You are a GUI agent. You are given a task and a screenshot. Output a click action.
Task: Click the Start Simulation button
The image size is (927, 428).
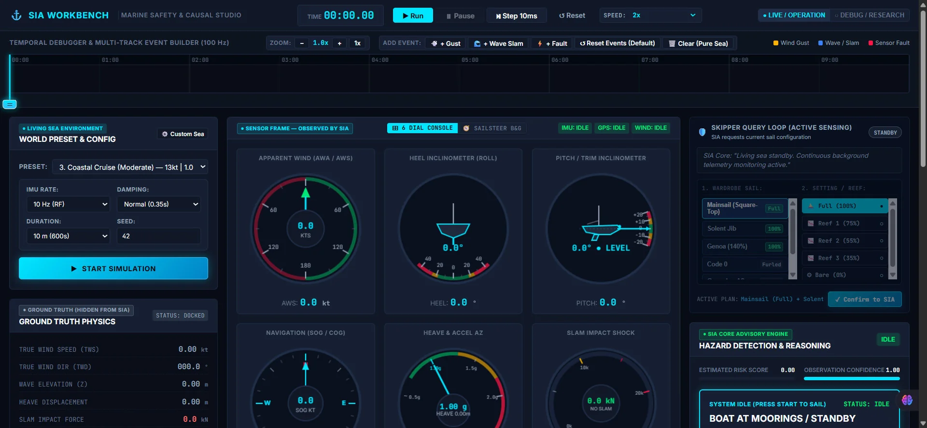click(113, 268)
